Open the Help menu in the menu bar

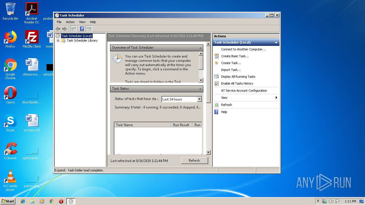click(x=93, y=22)
